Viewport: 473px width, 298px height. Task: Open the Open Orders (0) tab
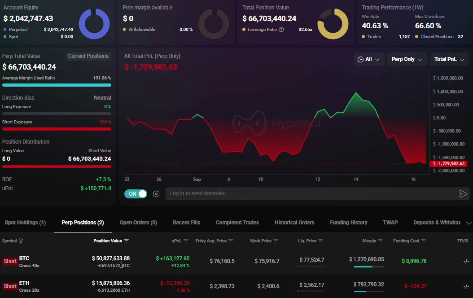click(x=139, y=223)
